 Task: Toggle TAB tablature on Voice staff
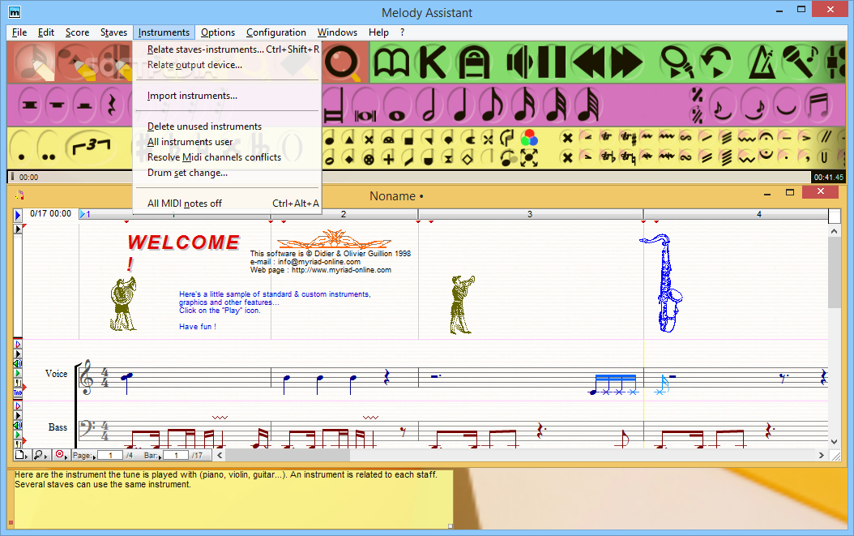18,392
